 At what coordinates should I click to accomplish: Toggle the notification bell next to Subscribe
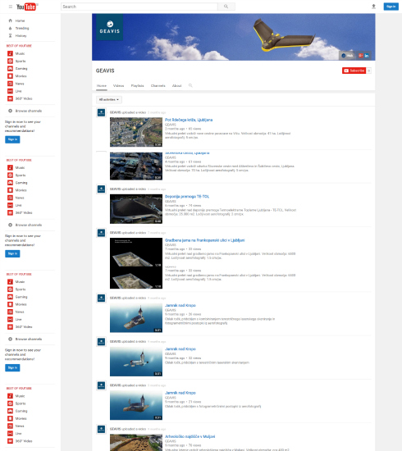point(368,71)
